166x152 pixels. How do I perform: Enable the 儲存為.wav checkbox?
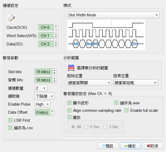pos(116,103)
